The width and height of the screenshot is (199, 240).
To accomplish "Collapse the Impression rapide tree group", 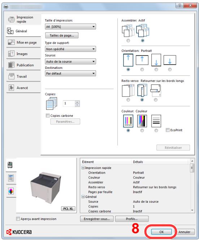I will [x=83, y=168].
